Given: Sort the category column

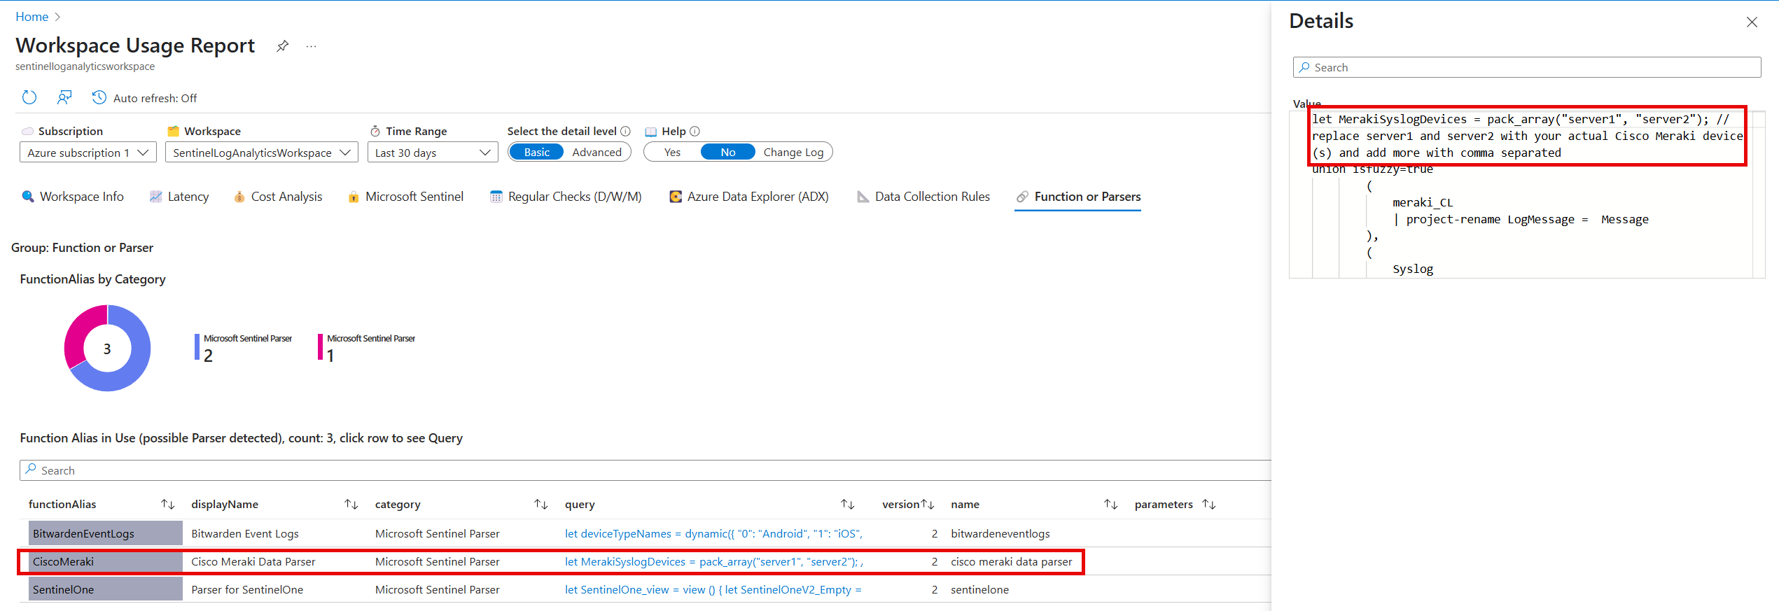Looking at the screenshot, I should click(540, 504).
